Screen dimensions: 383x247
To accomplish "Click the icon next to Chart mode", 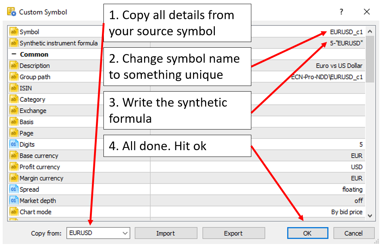I will 14,211.
